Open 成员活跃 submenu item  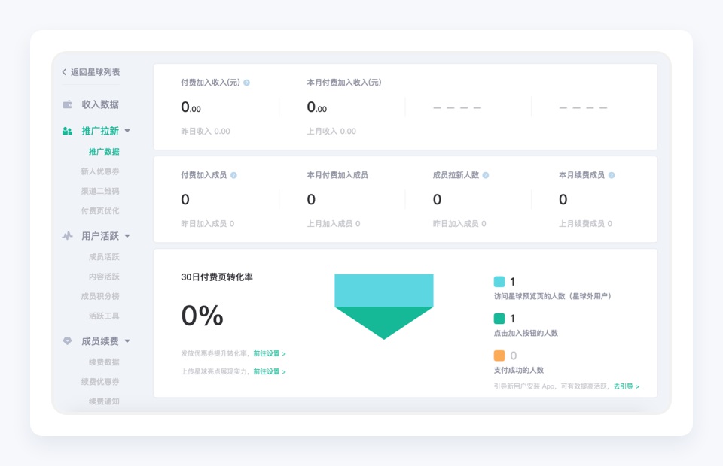[104, 257]
